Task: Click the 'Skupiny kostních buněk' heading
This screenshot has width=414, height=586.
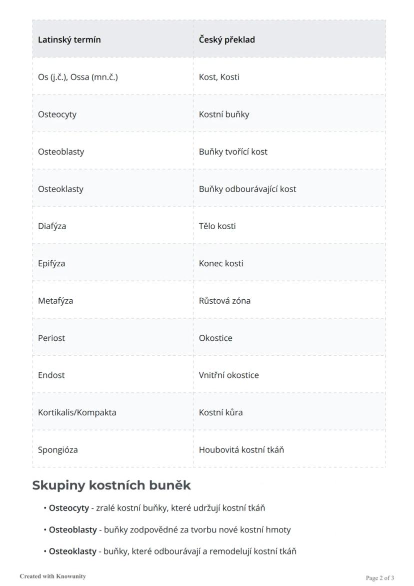Action: [x=111, y=485]
